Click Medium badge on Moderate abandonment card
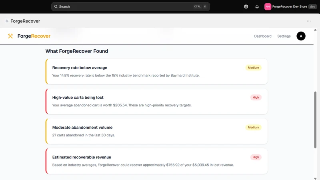 (253, 127)
